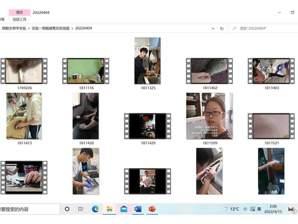The height and width of the screenshot is (224, 298).
Task: Refresh the current folder view
Action: [x=222, y=28]
